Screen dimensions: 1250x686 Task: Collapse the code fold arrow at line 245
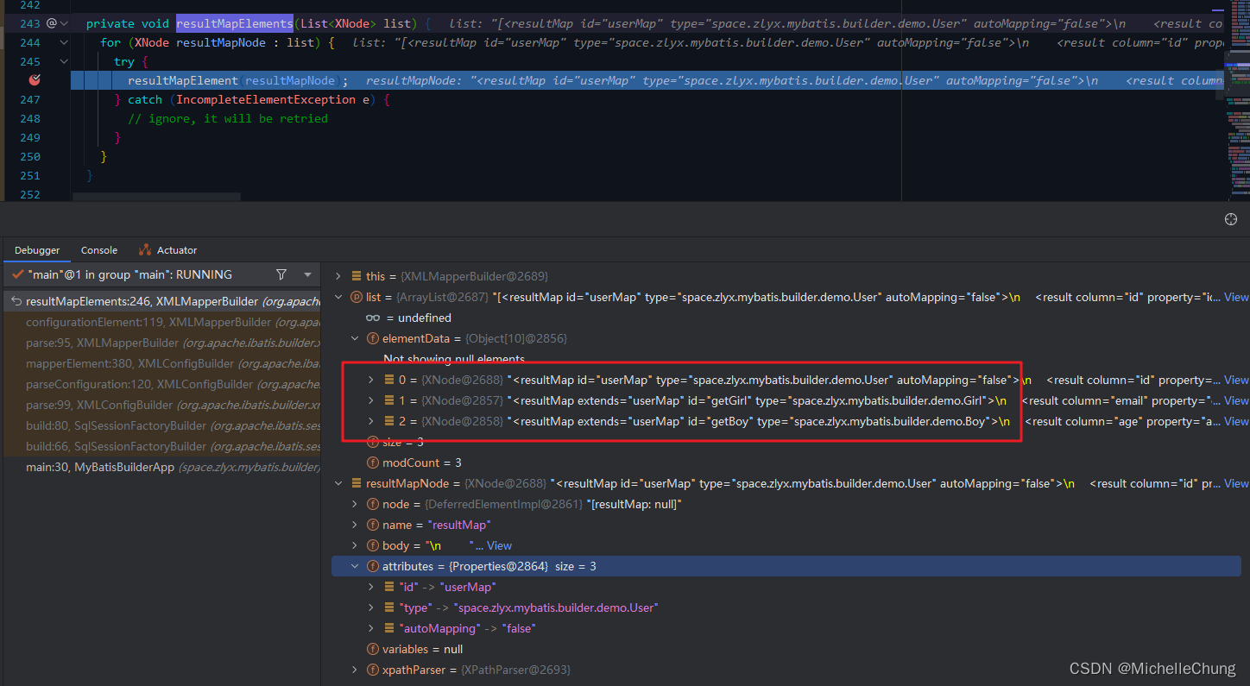[x=65, y=61]
